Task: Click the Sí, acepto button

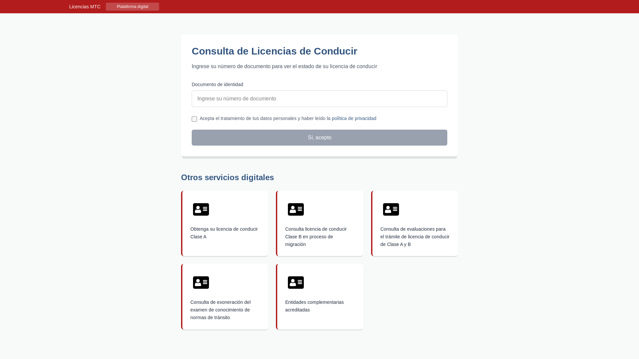Action: [x=319, y=138]
